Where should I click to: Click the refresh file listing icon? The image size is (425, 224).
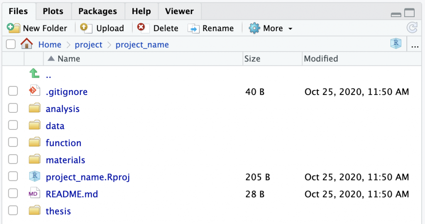(412, 28)
